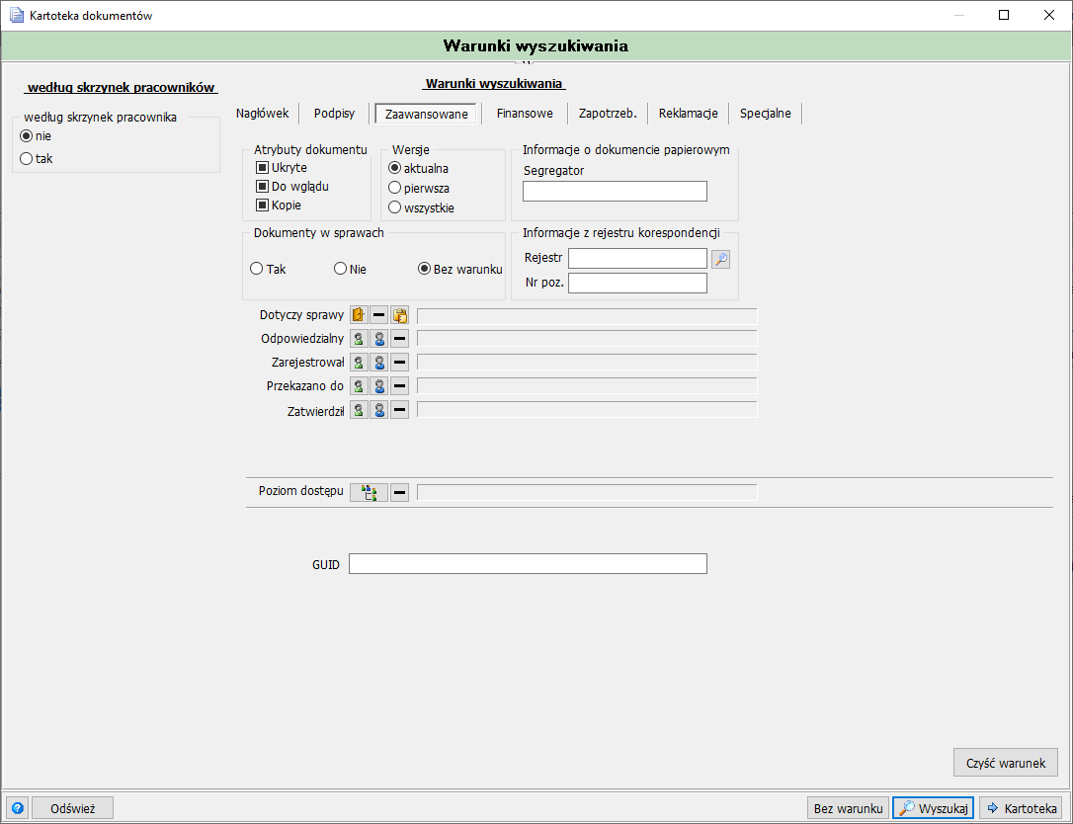Clear the Odpowiedzialny field with the minus button
This screenshot has width=1073, height=824.
coord(399,338)
